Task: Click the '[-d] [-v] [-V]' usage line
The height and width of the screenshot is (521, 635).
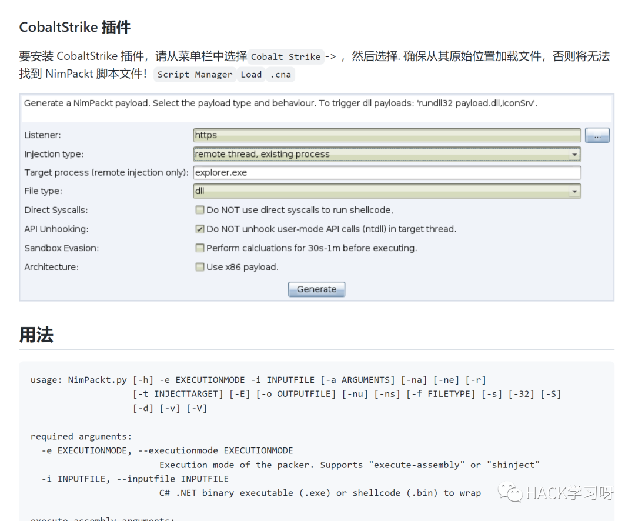Action: [x=170, y=408]
